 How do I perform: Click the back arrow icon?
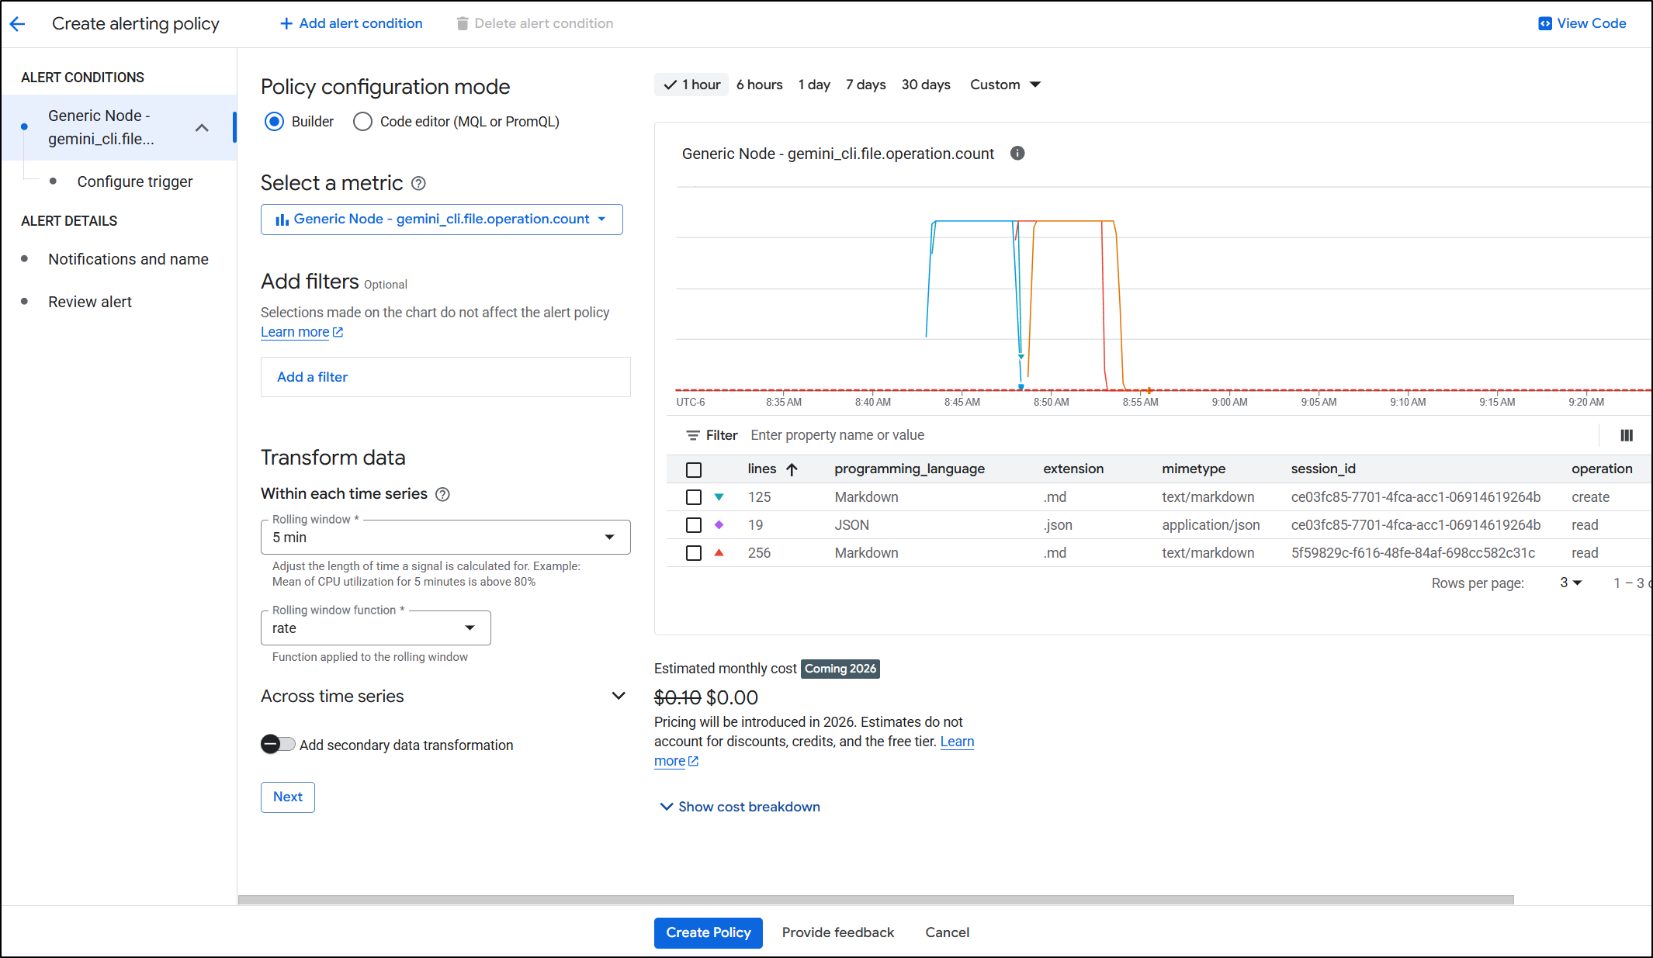tap(18, 24)
